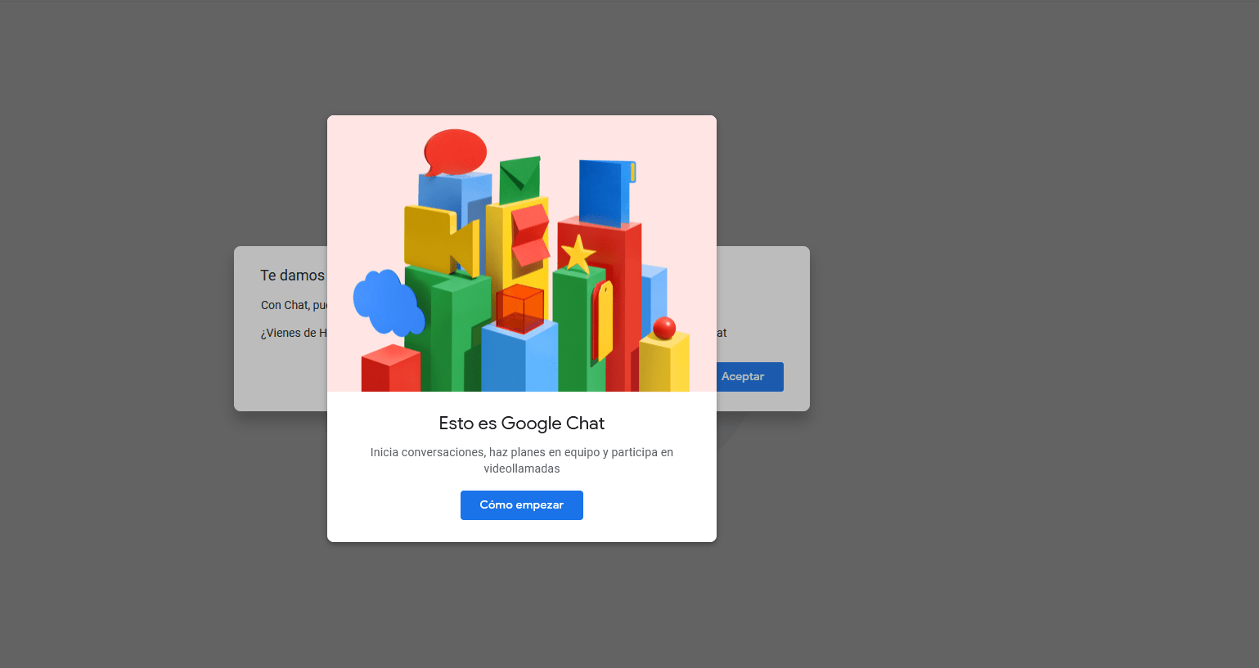This screenshot has width=1259, height=668.
Task: Click the ¿Vienes de H text line
Action: (292, 333)
